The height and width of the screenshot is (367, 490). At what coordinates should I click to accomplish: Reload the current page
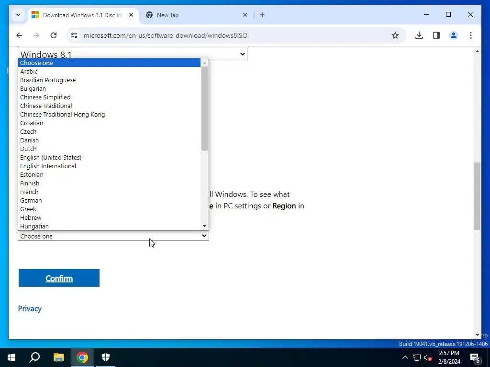click(54, 35)
